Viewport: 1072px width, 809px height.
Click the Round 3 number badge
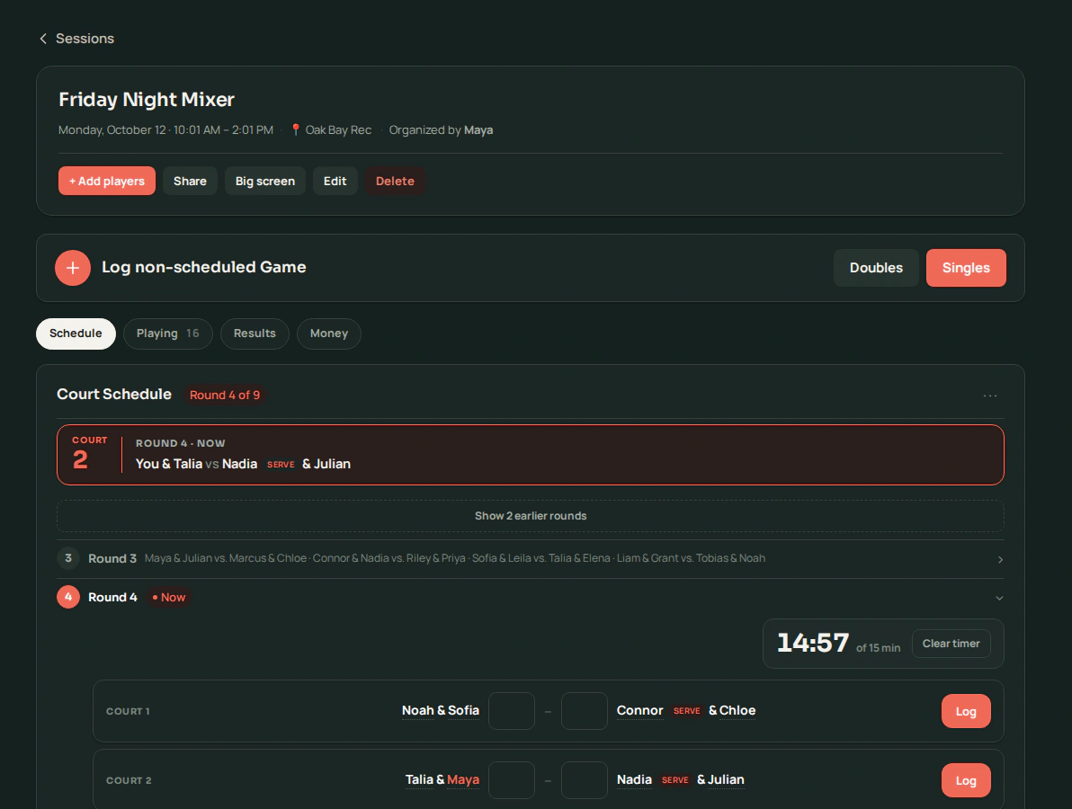click(68, 558)
